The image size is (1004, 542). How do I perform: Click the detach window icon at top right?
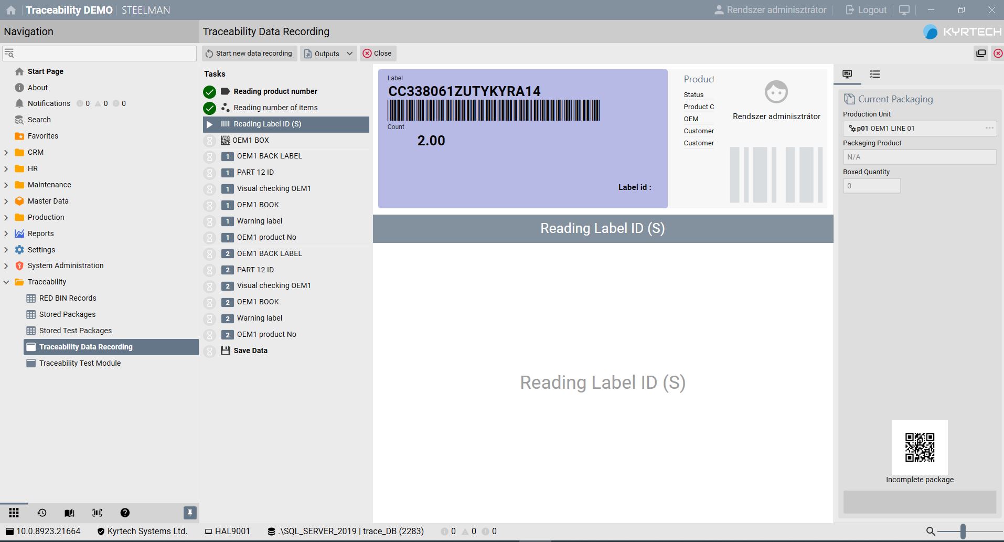pos(980,53)
